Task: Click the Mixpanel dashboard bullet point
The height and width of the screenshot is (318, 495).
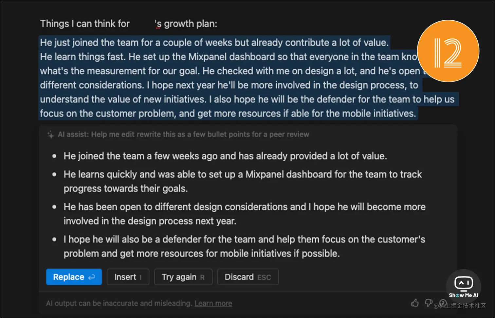Action: [243, 181]
